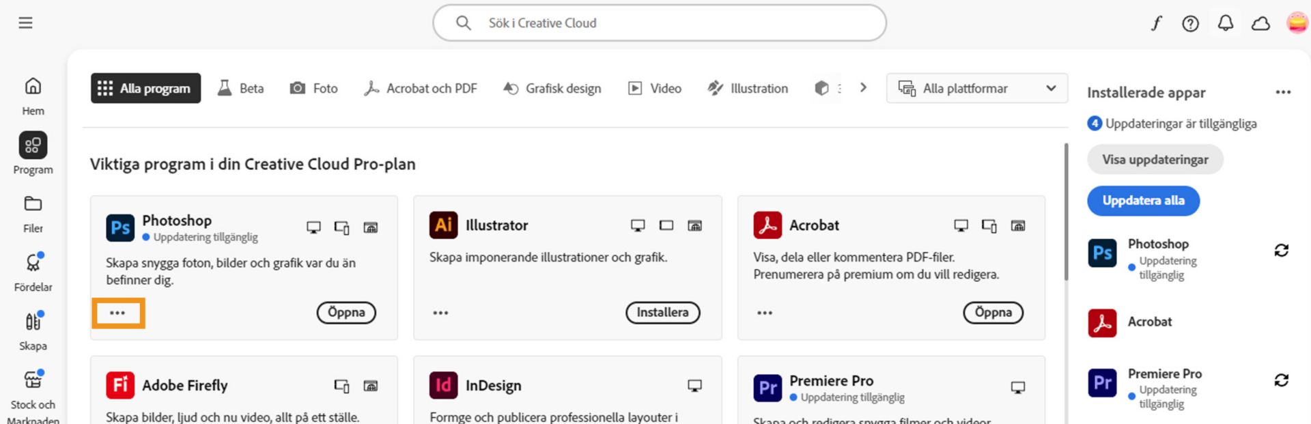Click the Sök i Creative Cloud search field
1311x424 pixels.
point(659,23)
